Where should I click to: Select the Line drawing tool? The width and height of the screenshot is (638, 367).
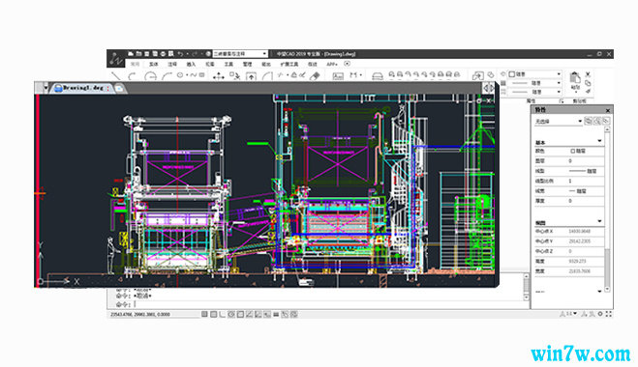(x=116, y=76)
